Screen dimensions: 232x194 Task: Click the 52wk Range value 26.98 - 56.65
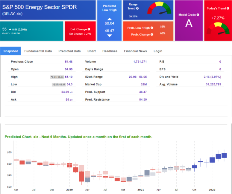pos(138,77)
